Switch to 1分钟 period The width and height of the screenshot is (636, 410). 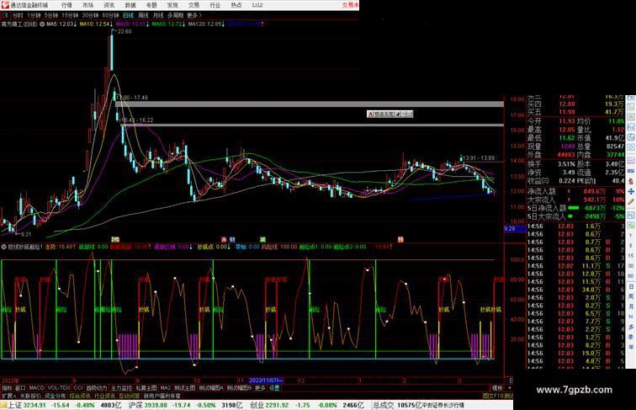click(34, 15)
